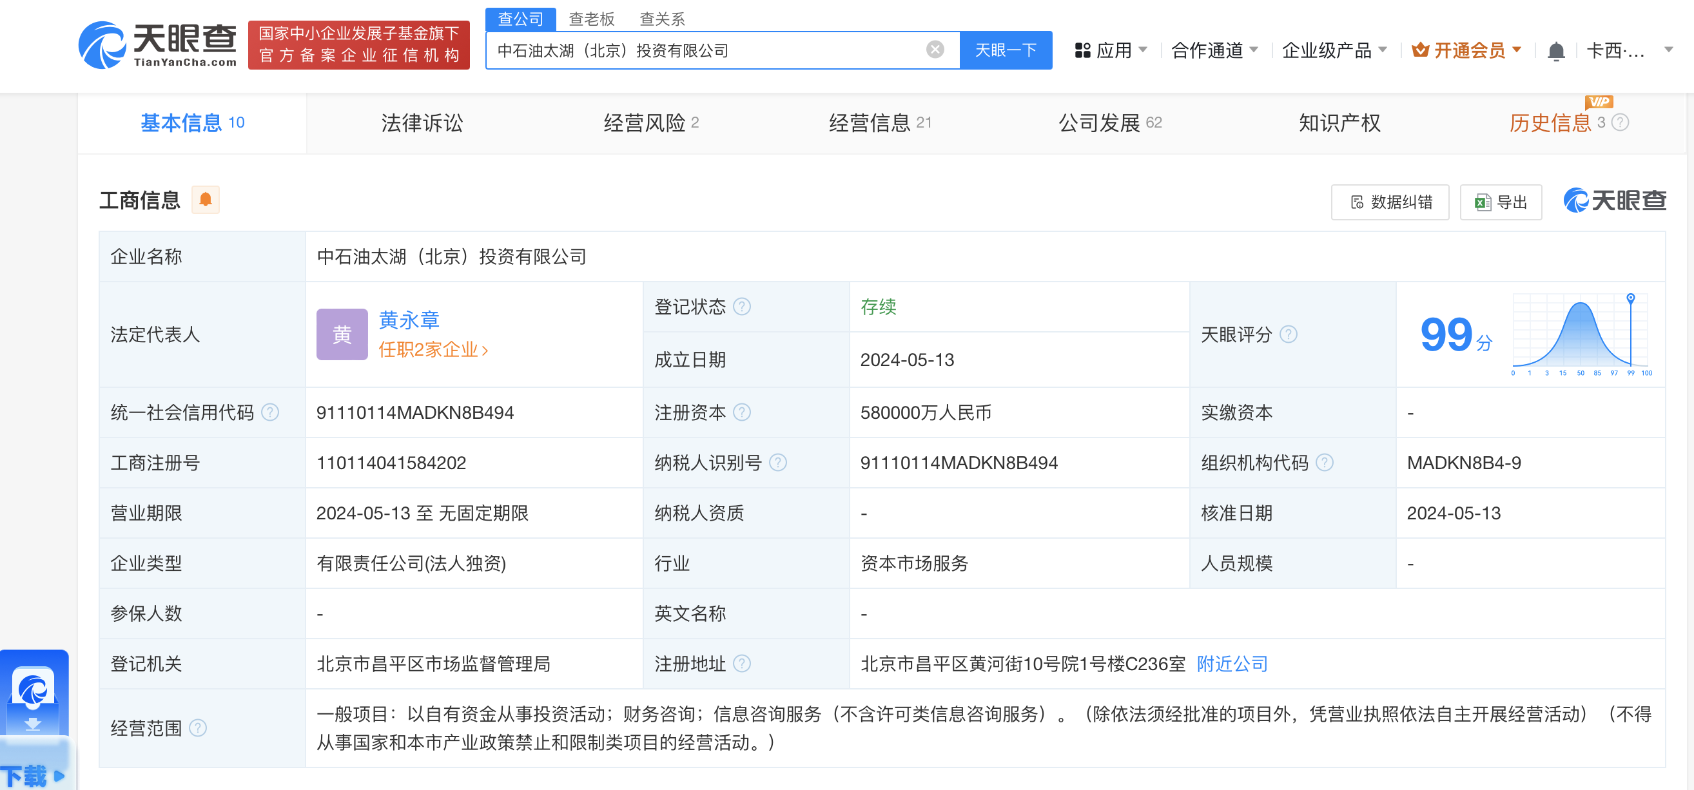Click the help icon next to 天眼评分
1694x790 pixels.
(x=1289, y=334)
